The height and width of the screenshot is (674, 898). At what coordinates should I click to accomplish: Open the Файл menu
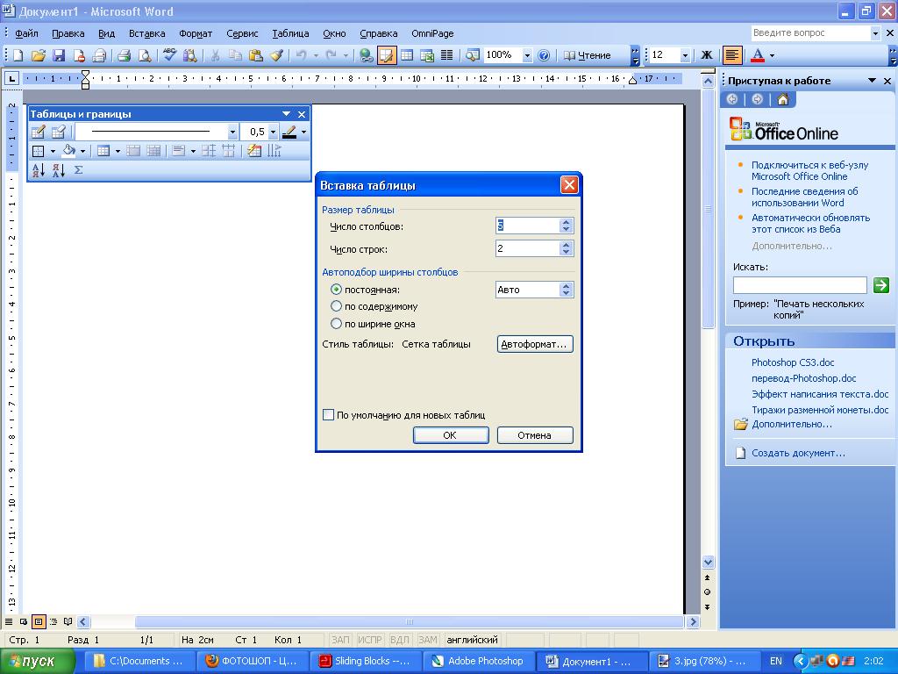pyautogui.click(x=26, y=34)
